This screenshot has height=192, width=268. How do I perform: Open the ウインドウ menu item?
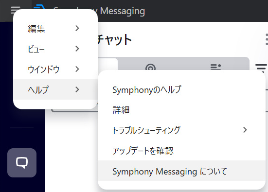55,69
